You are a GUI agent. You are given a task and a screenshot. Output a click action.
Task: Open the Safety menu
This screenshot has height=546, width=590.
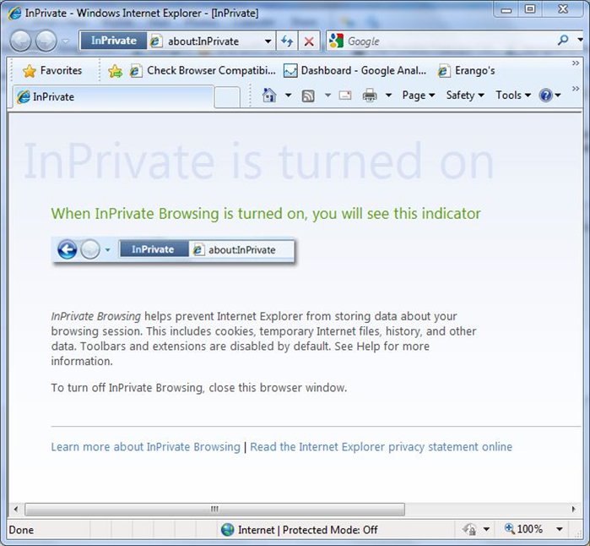point(465,96)
